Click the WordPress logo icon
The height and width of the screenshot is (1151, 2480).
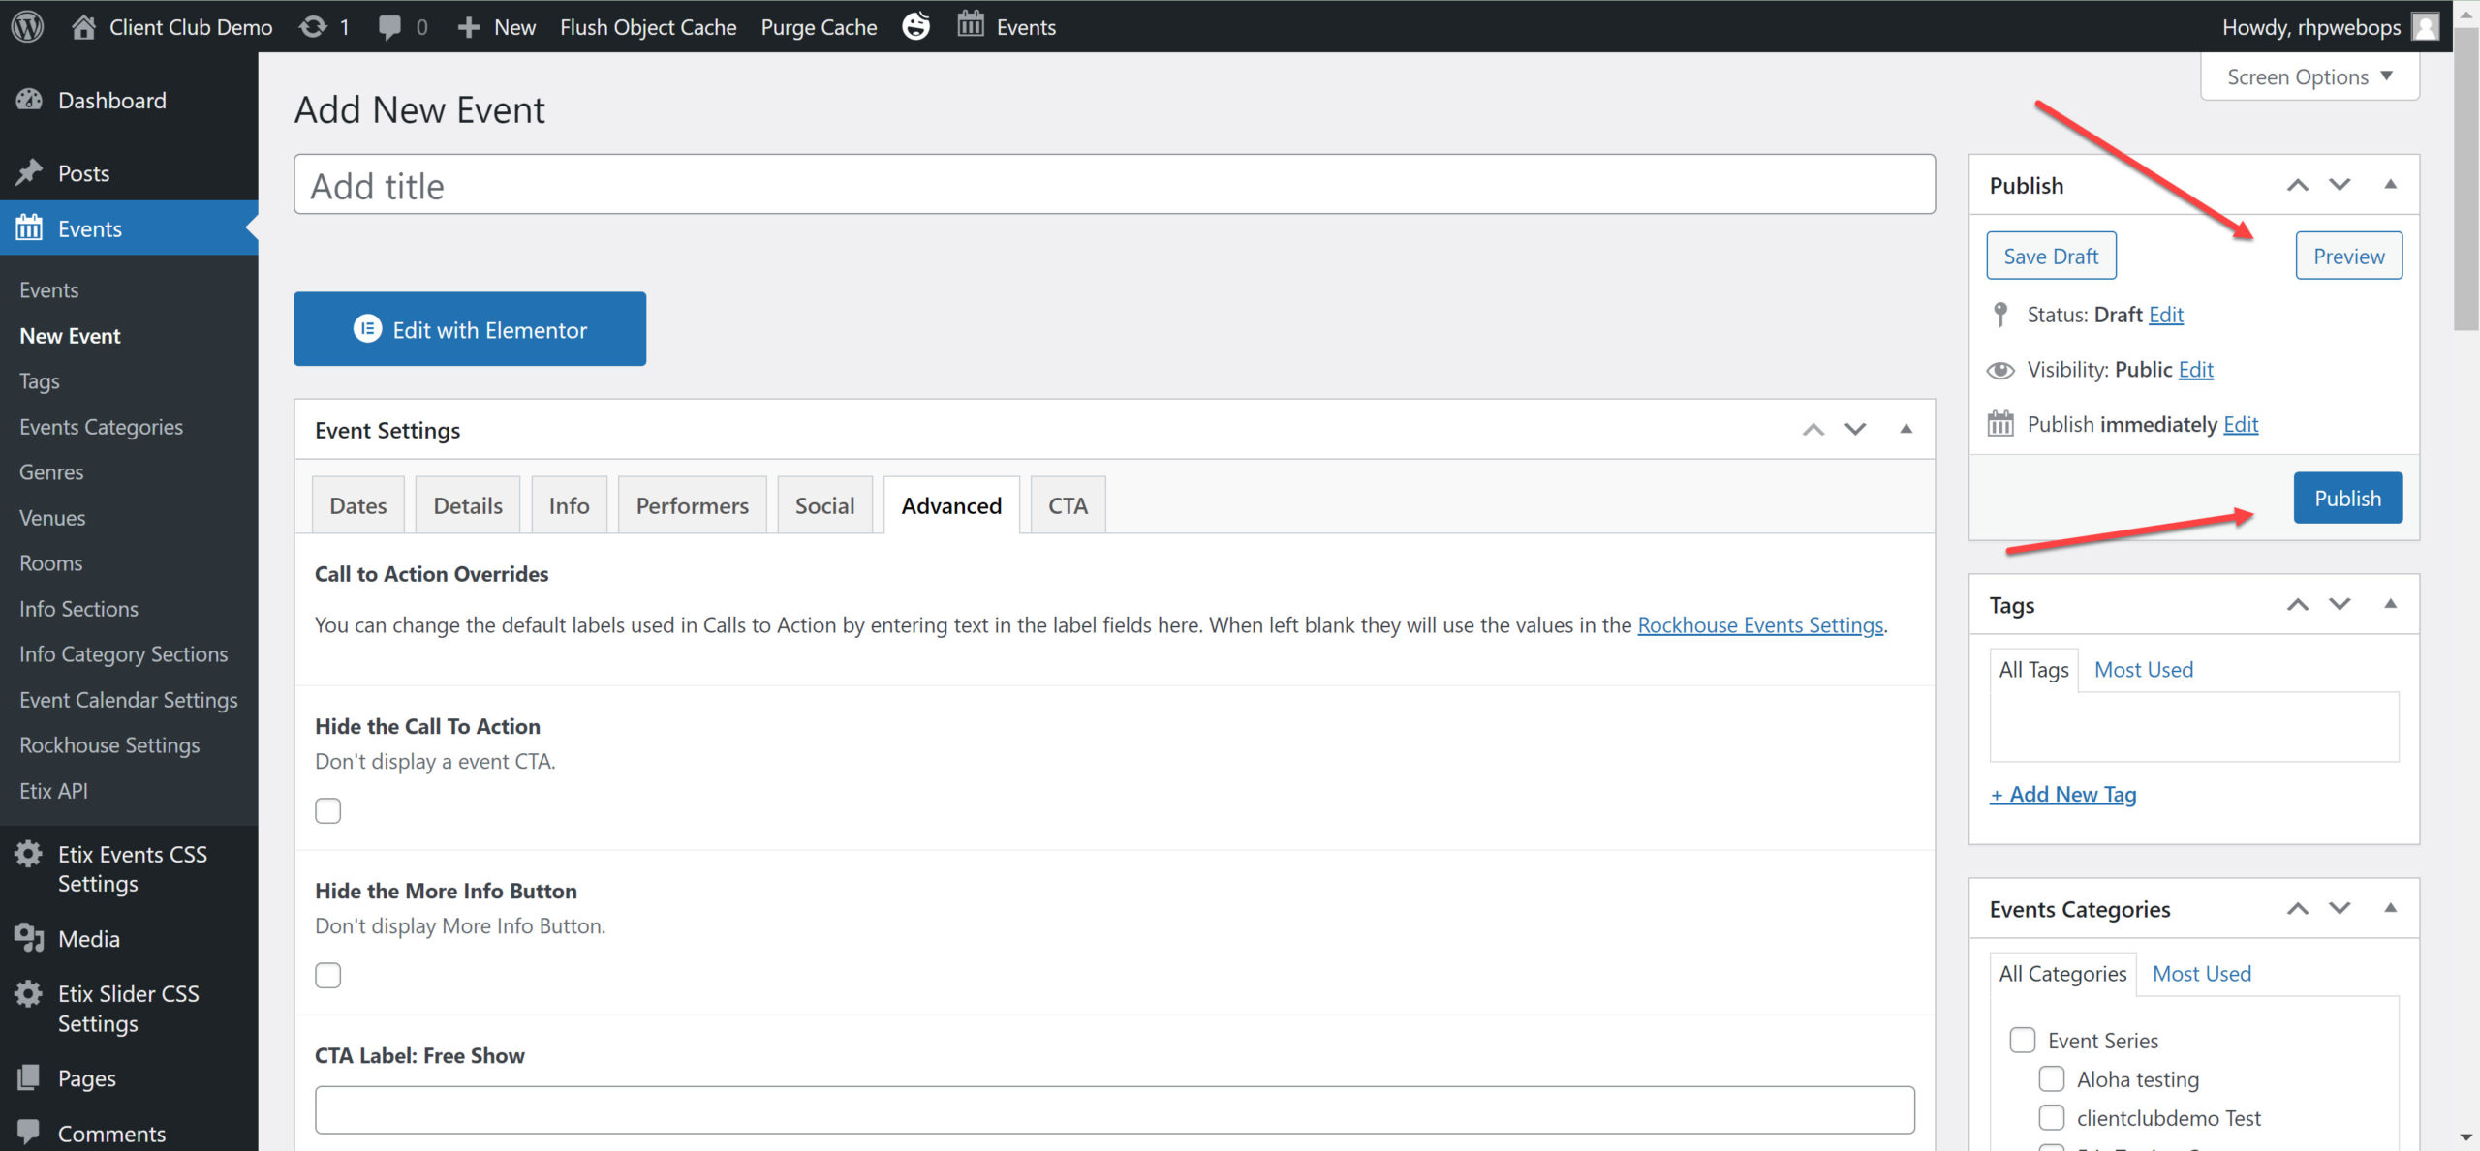click(x=27, y=26)
